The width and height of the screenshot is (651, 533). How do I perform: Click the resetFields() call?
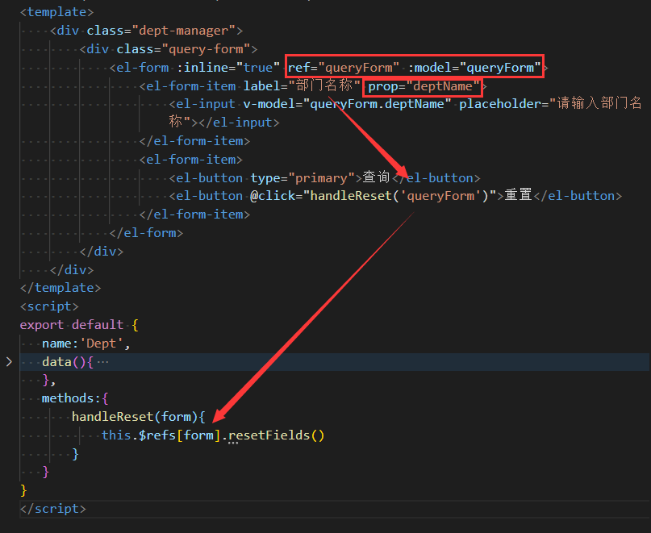click(277, 435)
